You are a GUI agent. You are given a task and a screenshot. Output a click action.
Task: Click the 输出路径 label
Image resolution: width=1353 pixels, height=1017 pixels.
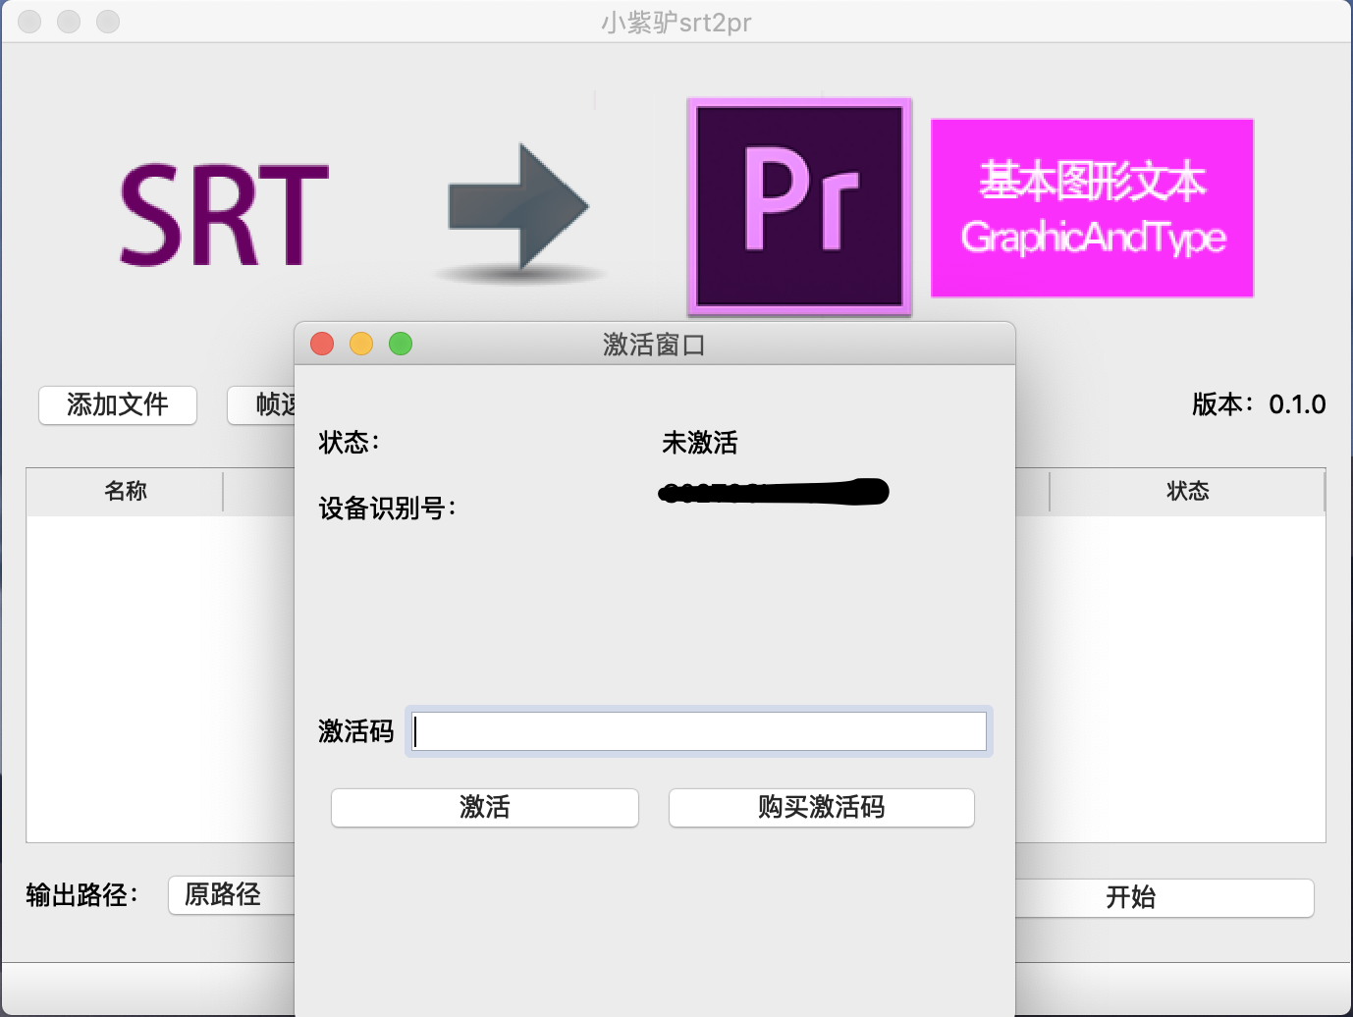[x=81, y=895]
